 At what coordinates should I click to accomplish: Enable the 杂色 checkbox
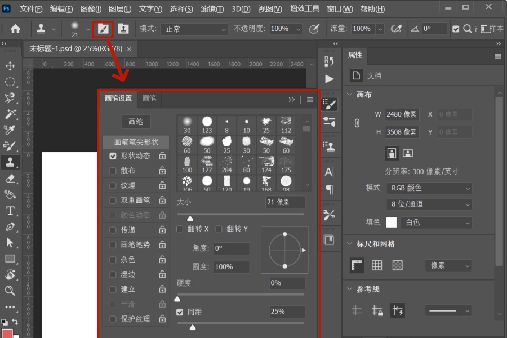coord(113,259)
